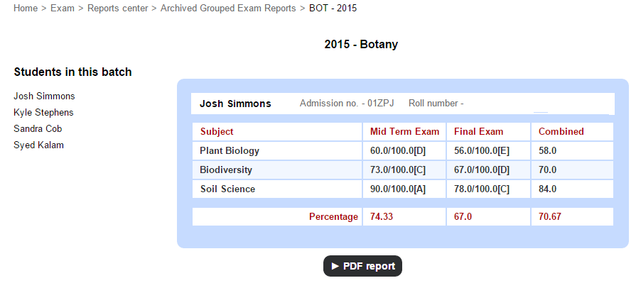636x283 pixels.
Task: Open the Exam breadcrumb link
Action: pos(63,8)
